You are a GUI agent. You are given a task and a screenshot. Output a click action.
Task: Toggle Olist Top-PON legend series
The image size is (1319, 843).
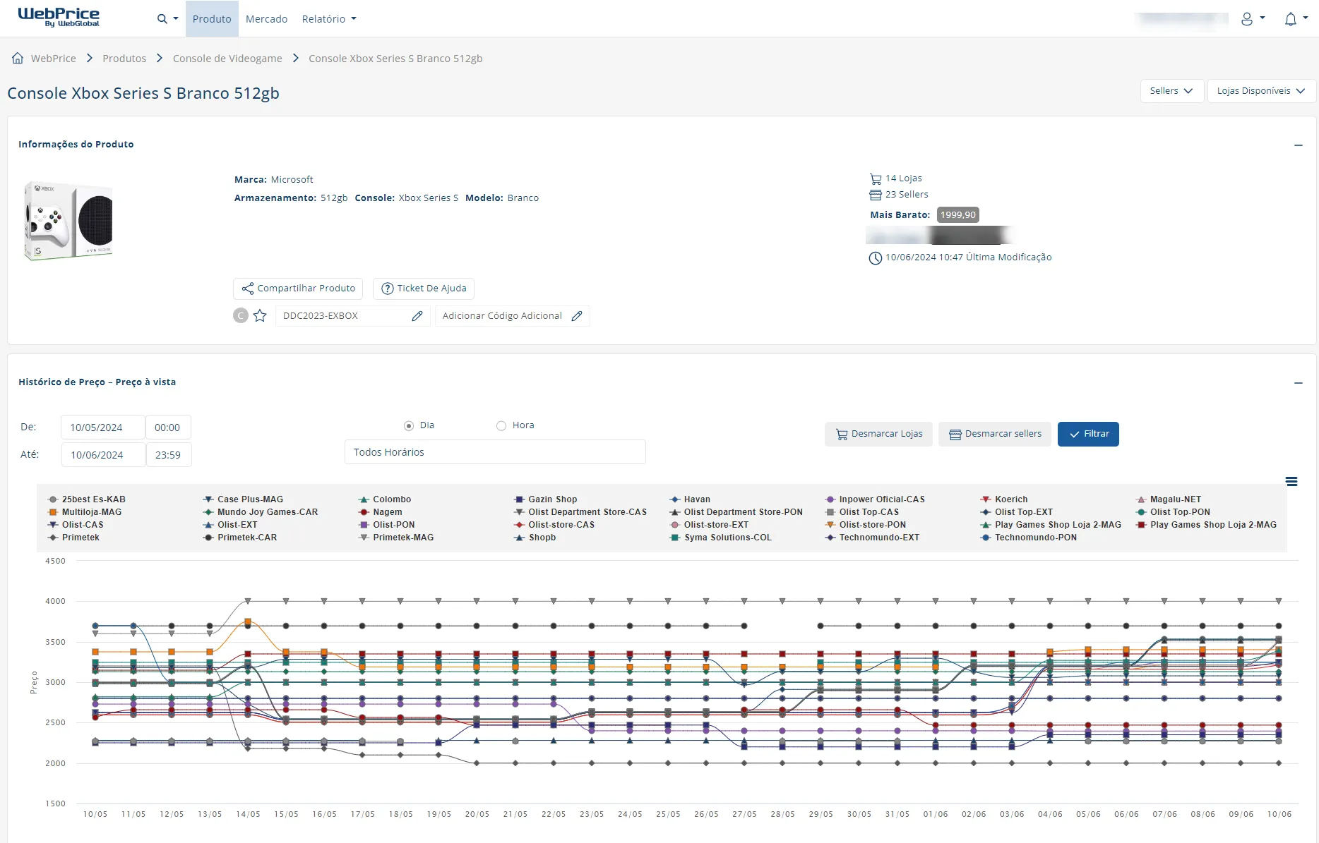click(x=1173, y=512)
